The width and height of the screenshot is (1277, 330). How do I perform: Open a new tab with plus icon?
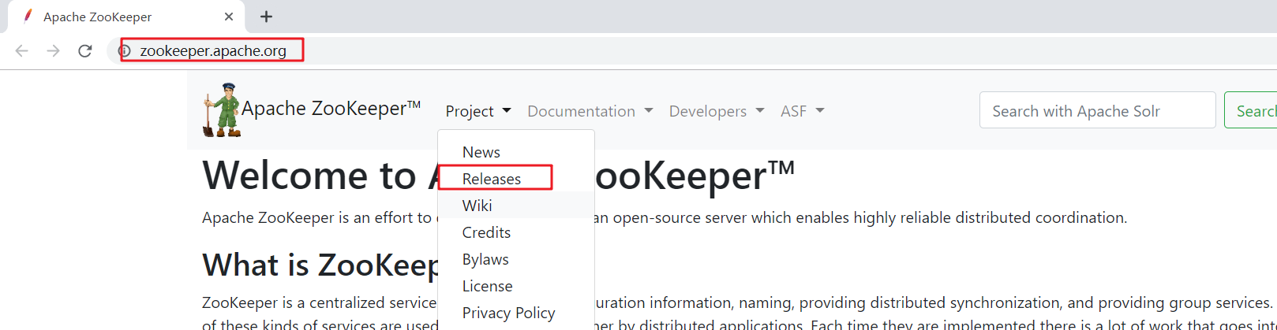point(267,17)
